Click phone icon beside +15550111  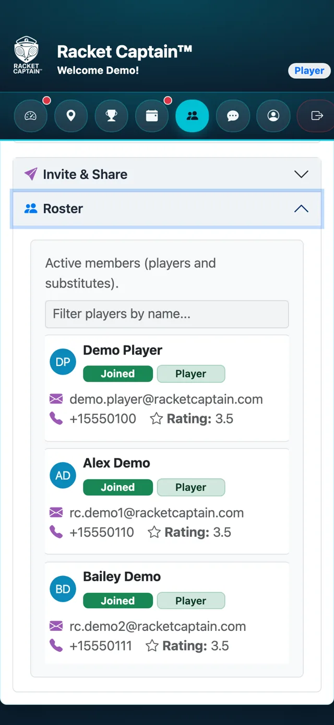pos(56,645)
